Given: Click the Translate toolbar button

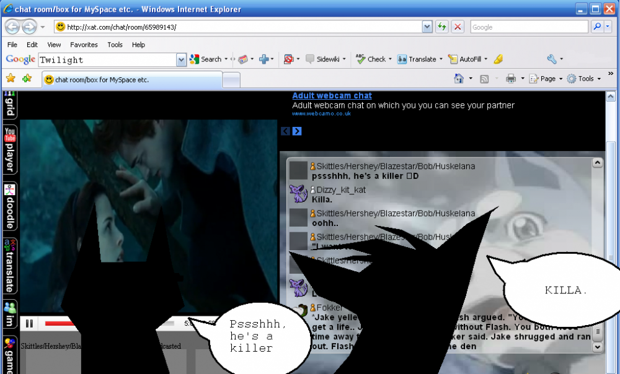Looking at the screenshot, I should (x=417, y=59).
